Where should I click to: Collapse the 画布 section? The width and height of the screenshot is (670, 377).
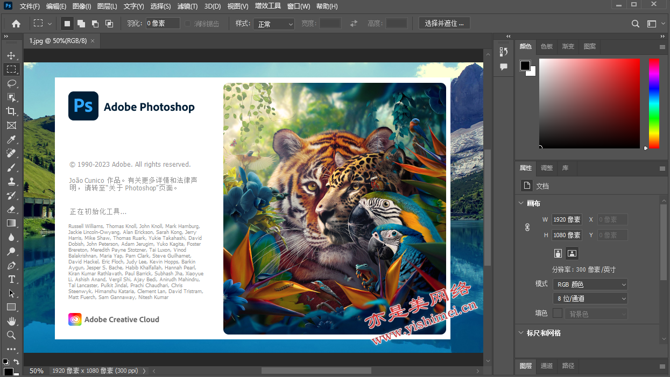pyautogui.click(x=521, y=203)
